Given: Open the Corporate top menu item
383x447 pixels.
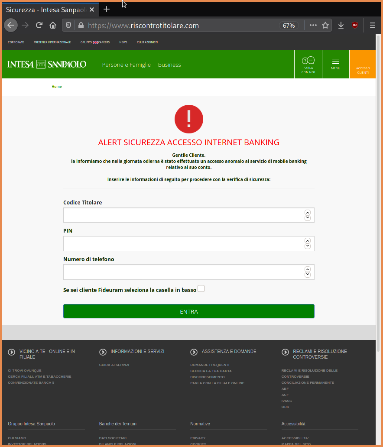Looking at the screenshot, I should click(16, 42).
